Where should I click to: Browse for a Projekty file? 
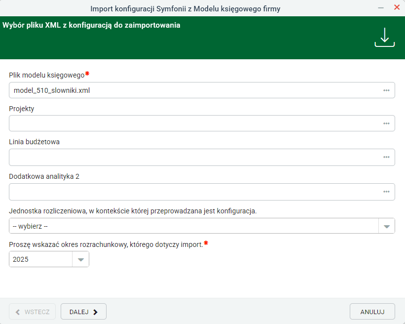click(386, 123)
